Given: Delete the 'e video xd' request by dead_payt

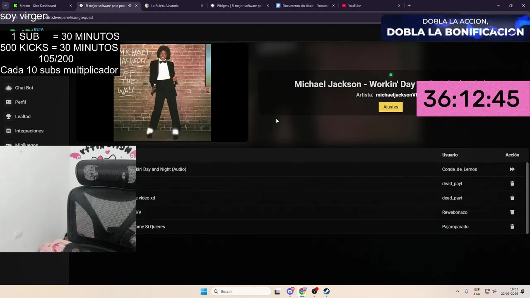Looking at the screenshot, I should click(512, 198).
